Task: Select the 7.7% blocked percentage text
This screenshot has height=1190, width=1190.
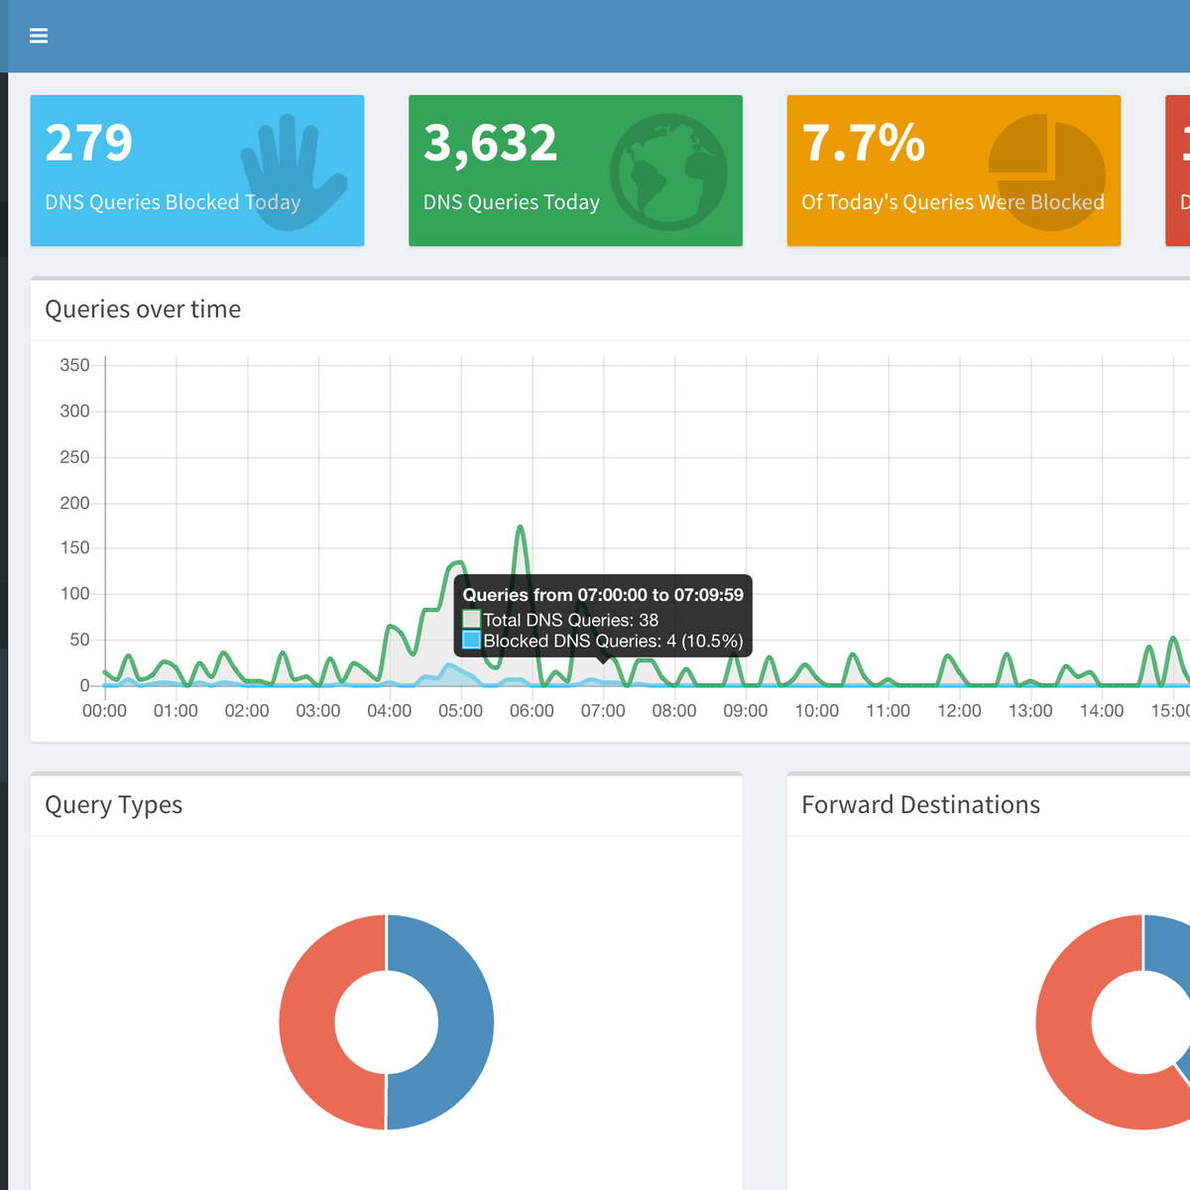Action: pos(863,143)
